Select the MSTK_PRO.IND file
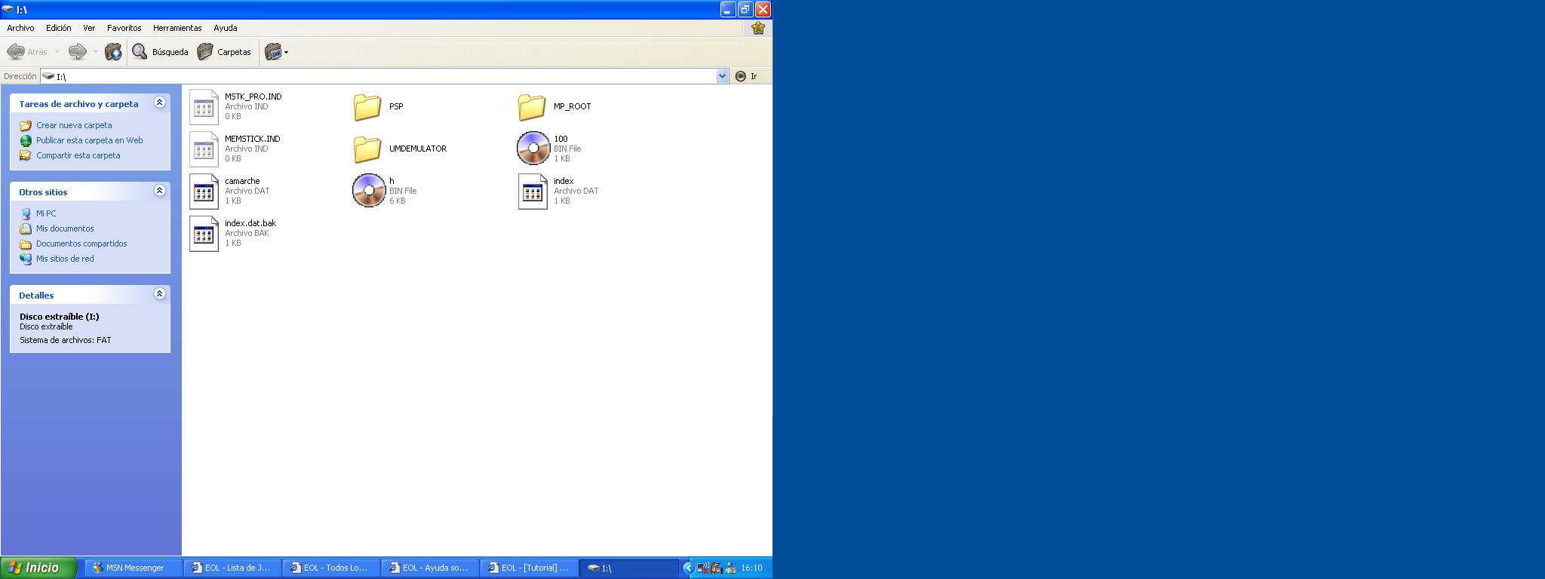The height and width of the screenshot is (579, 1545). click(x=235, y=106)
